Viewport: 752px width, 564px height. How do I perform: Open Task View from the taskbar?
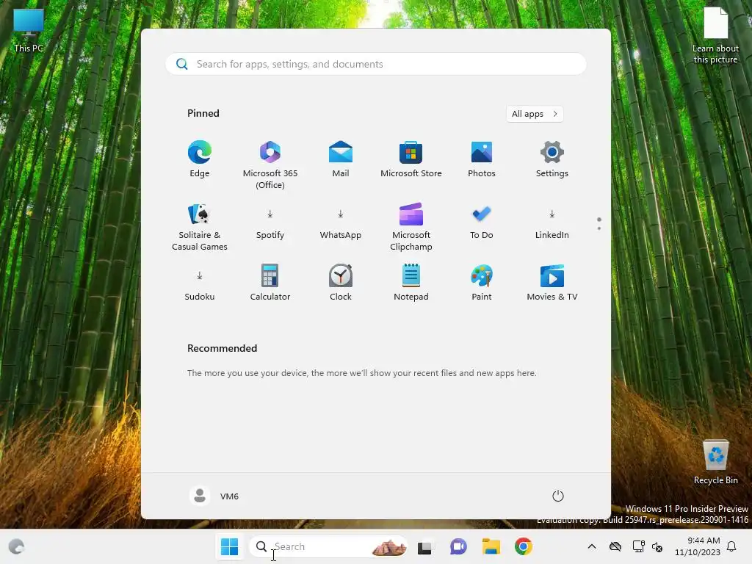[425, 546]
